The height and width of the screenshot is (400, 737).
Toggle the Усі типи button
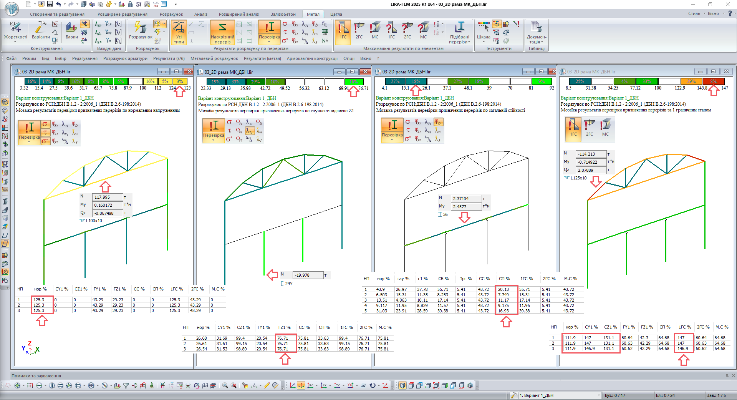point(179,32)
